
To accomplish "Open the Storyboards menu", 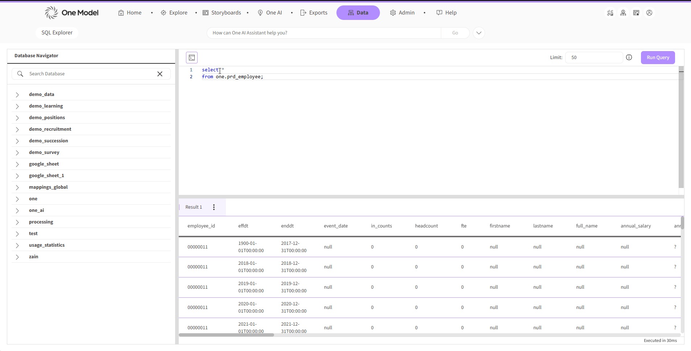I will point(222,13).
